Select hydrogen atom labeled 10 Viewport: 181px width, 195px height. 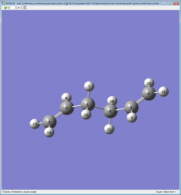pyautogui.click(x=112, y=101)
